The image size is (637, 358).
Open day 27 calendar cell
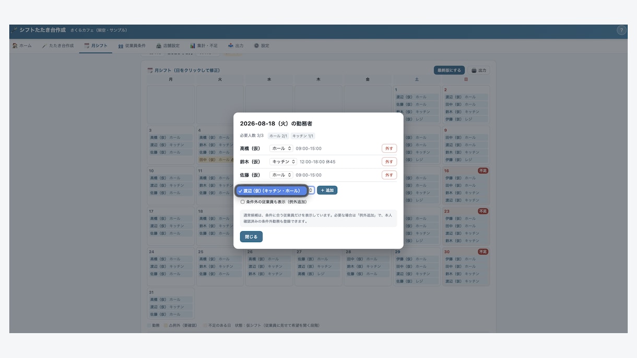(x=318, y=266)
